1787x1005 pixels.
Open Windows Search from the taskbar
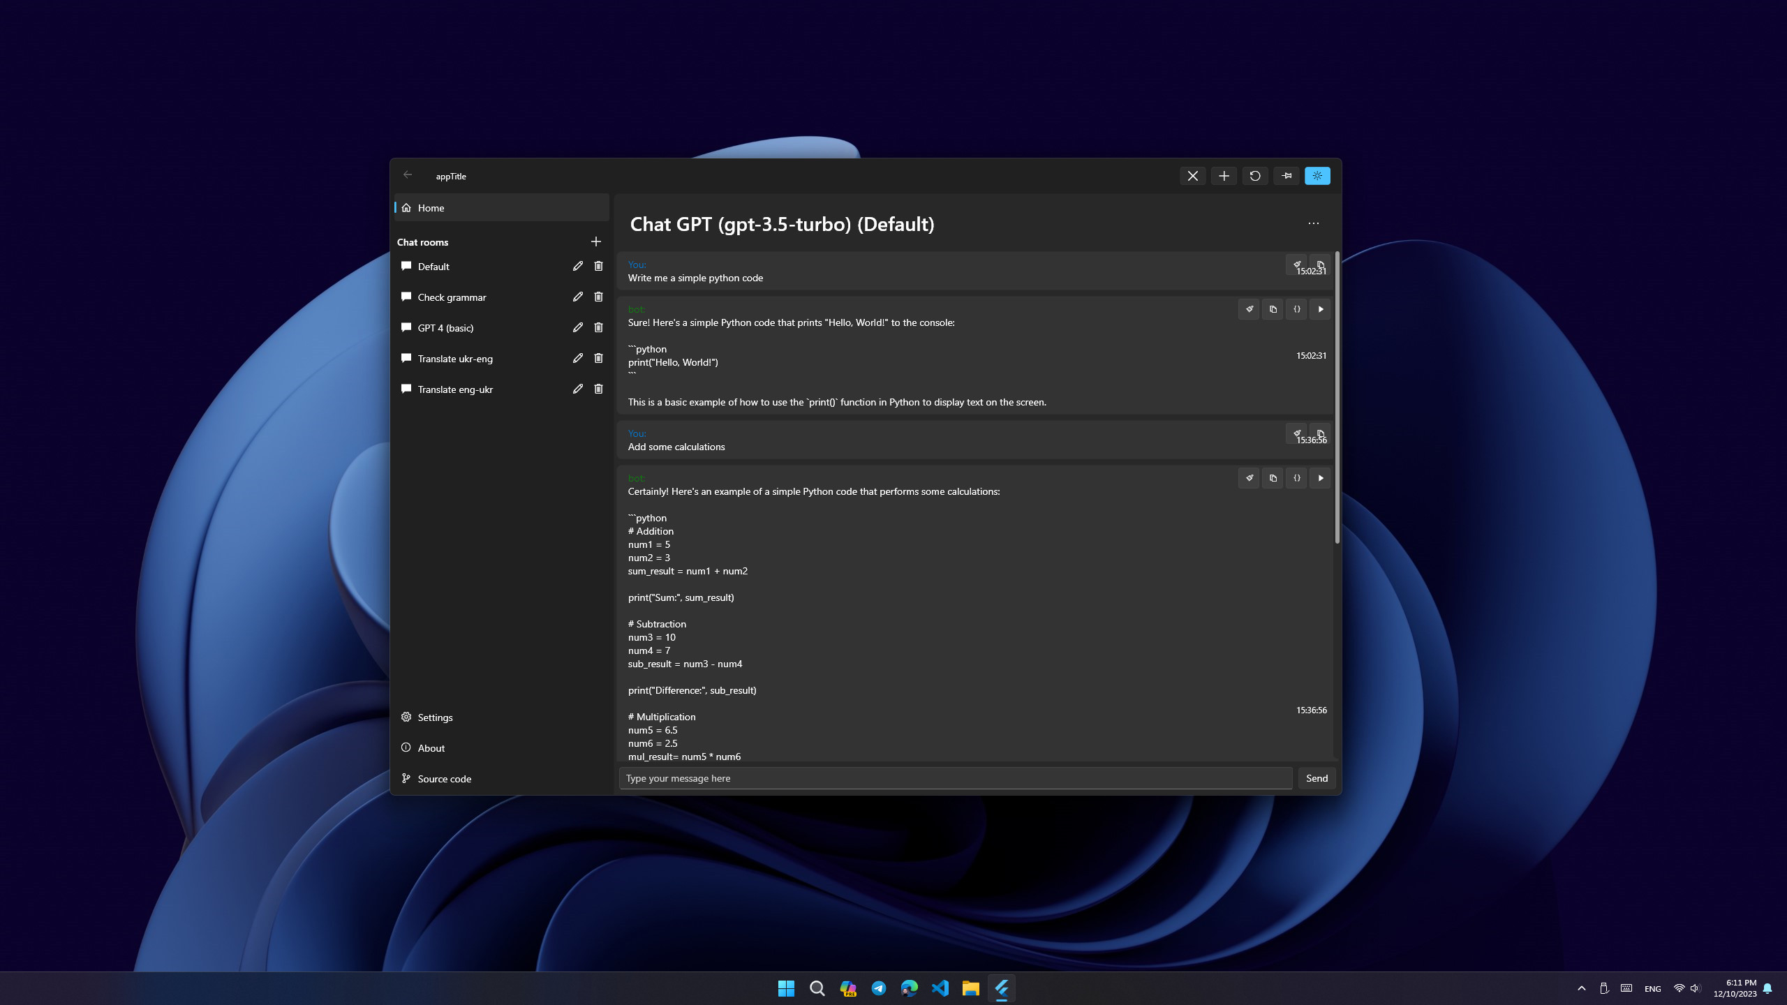click(x=817, y=988)
